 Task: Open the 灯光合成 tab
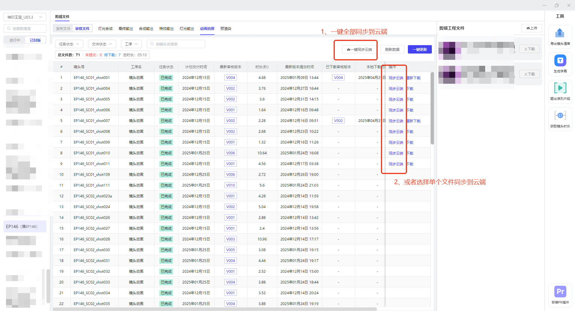tap(105, 29)
